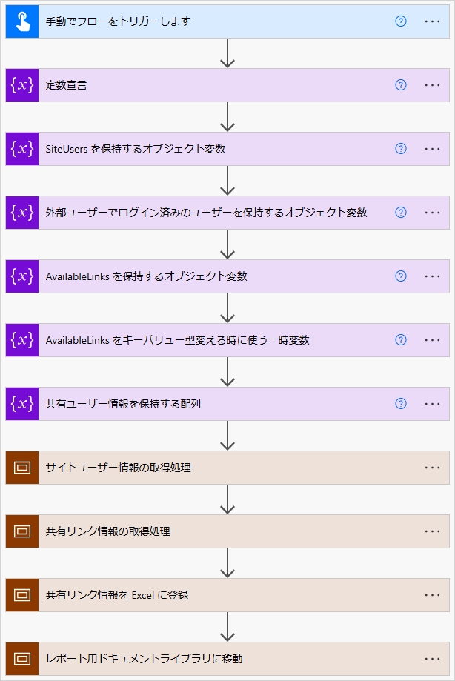Screen dimensions: 455x681
Task: Select the レポート用ドキュメントライブラリ scope icon
Action: click(21, 659)
